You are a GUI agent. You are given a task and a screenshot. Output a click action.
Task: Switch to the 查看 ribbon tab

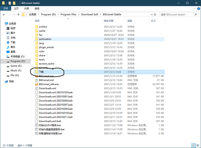pyautogui.click(x=37, y=9)
